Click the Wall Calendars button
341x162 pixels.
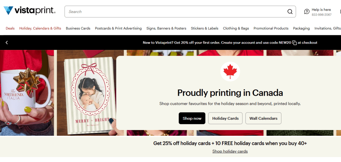[x=263, y=118]
